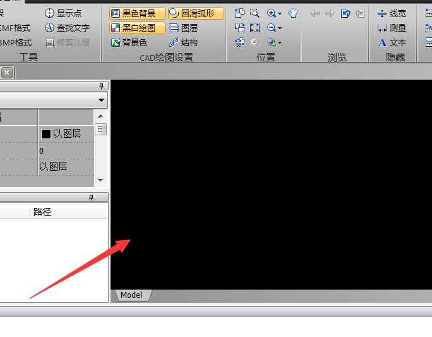Image resolution: width=432 pixels, height=337 pixels.
Task: Click the blue previous file icon in 浏览
Action: pyautogui.click(x=345, y=13)
